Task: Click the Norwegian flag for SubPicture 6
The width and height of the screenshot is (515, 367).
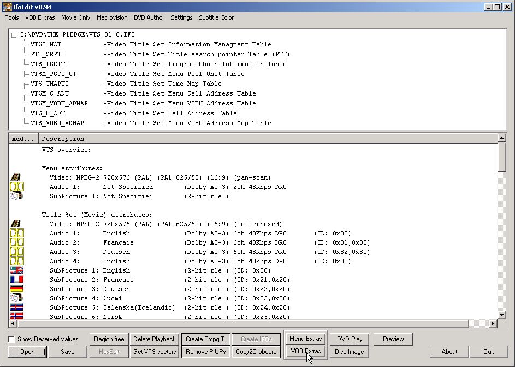Action: pyautogui.click(x=17, y=316)
